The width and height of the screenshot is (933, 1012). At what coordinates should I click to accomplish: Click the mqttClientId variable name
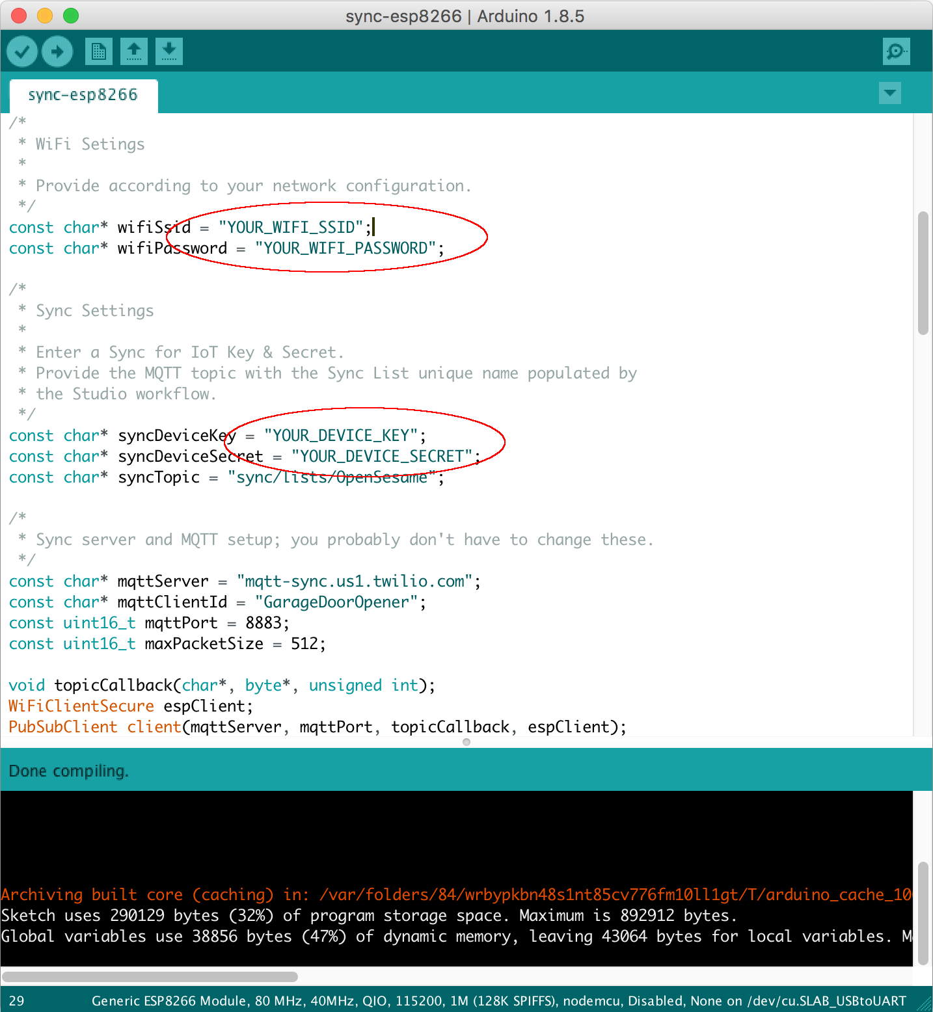(172, 602)
